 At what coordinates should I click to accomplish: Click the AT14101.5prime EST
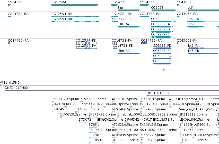click(x=113, y=102)
